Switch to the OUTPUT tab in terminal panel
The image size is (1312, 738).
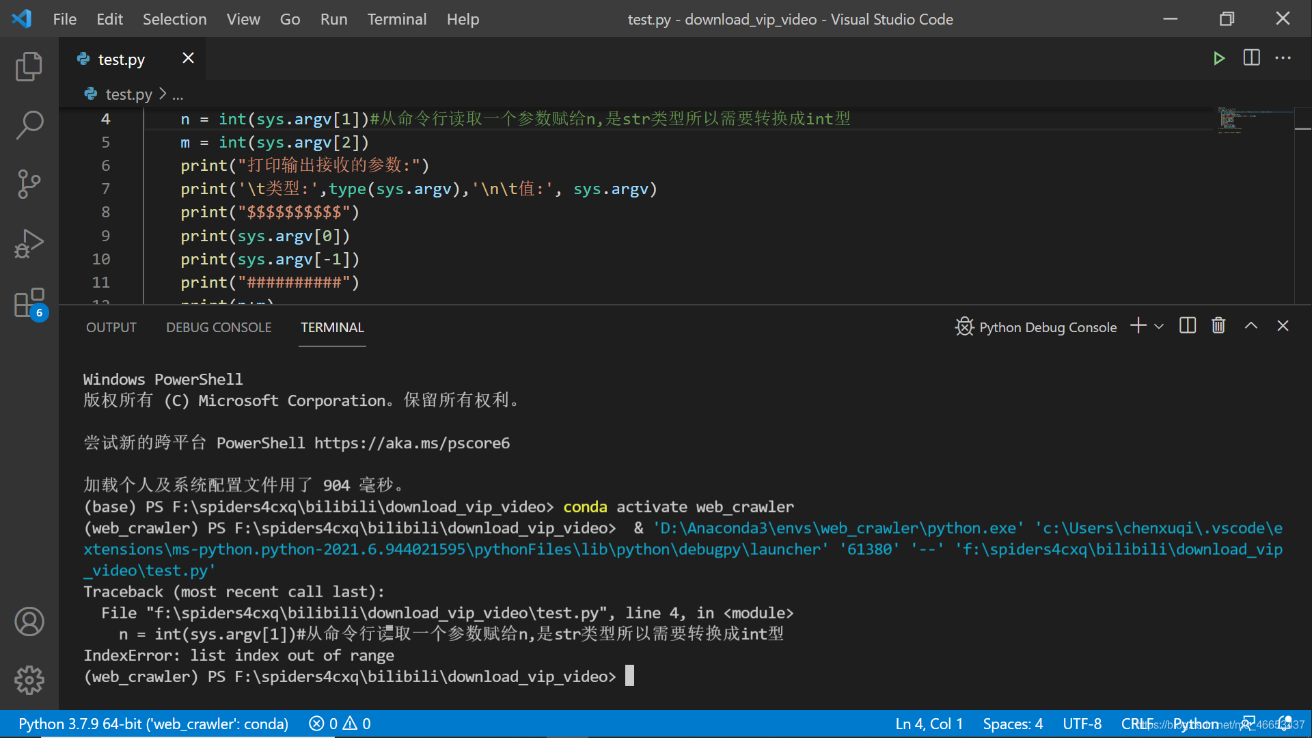111,327
